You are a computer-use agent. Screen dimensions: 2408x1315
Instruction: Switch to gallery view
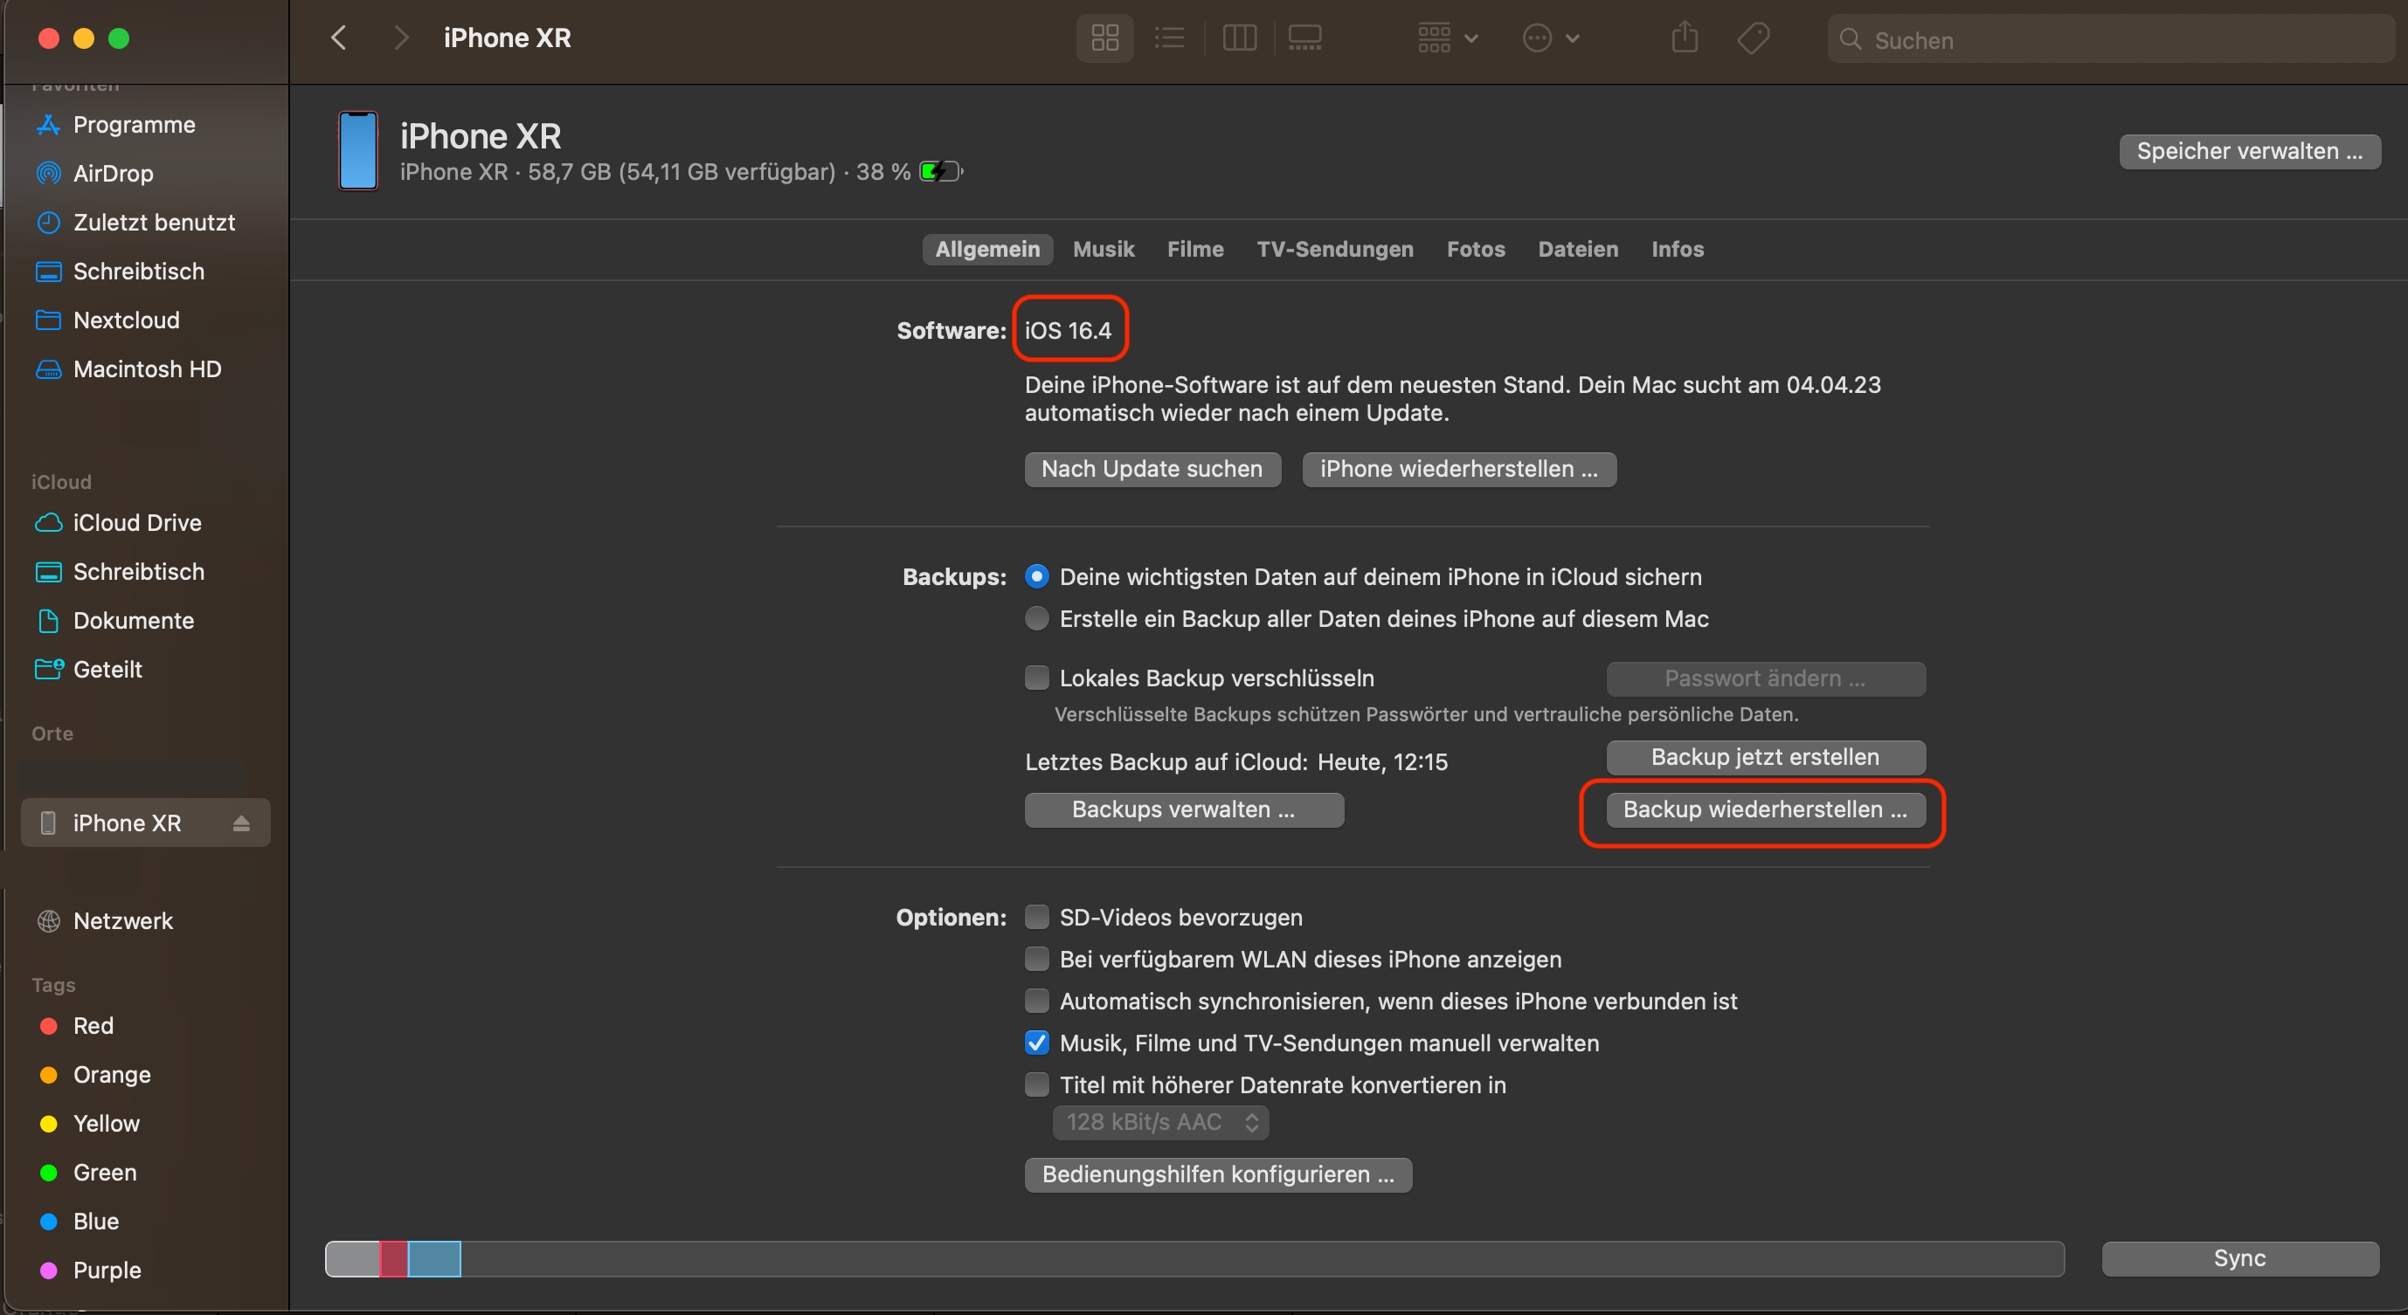pos(1305,38)
